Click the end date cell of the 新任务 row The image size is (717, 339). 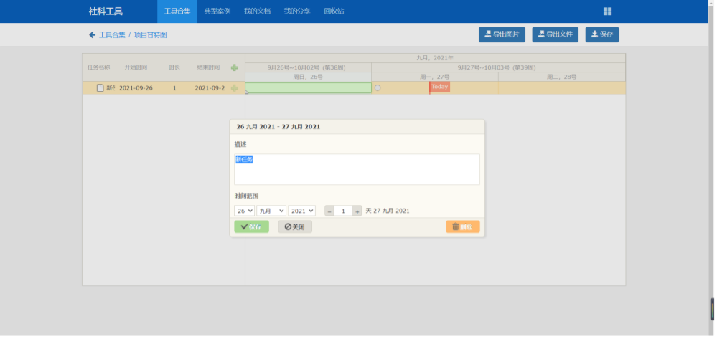point(210,88)
